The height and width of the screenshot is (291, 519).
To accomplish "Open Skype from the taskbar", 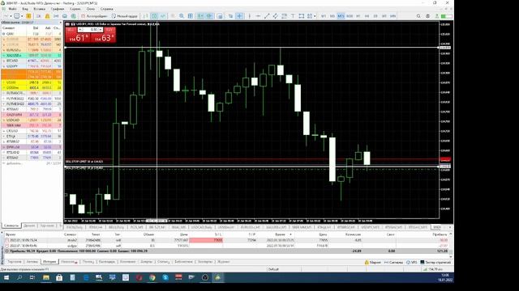I will point(165,277).
